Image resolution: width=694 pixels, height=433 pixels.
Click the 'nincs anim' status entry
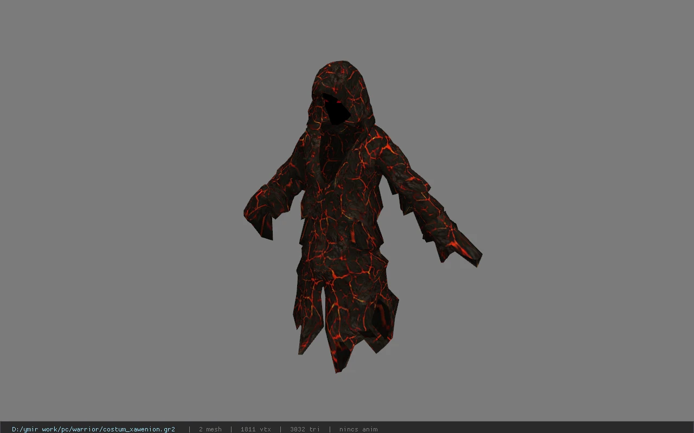pos(358,429)
